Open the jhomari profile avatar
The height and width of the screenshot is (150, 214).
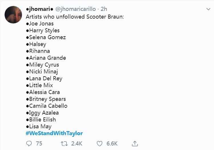(x=13, y=14)
